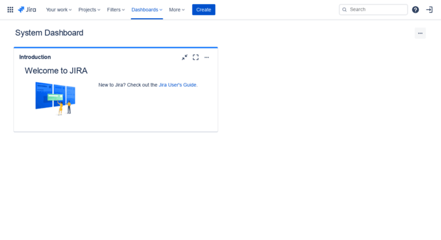Maximize the Introduction gadget

click(196, 57)
